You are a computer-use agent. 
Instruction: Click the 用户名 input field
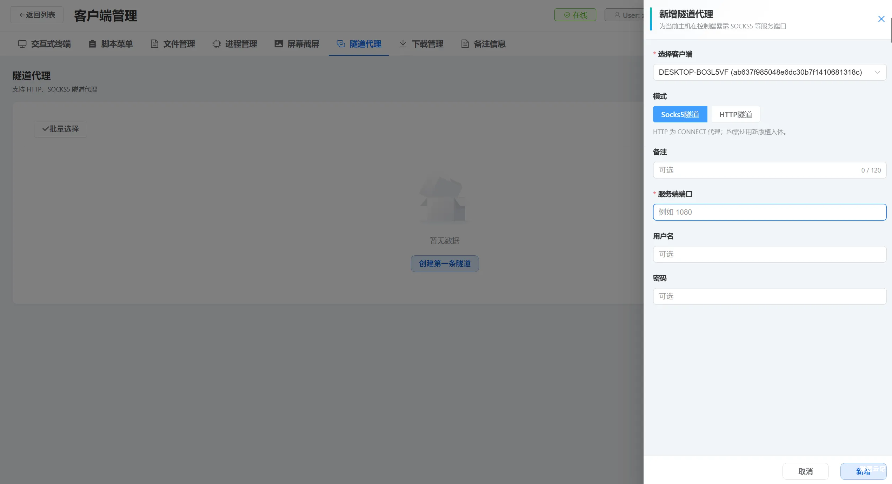(x=769, y=254)
